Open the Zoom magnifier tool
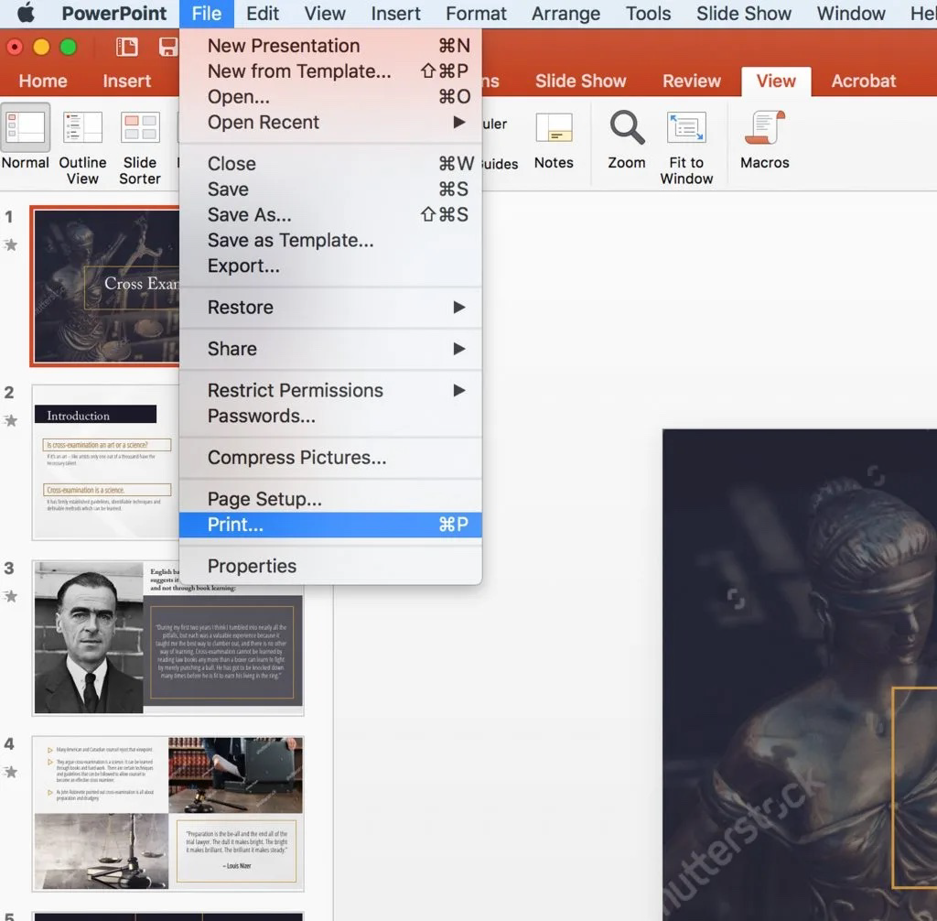Image resolution: width=937 pixels, height=921 pixels. 627,137
